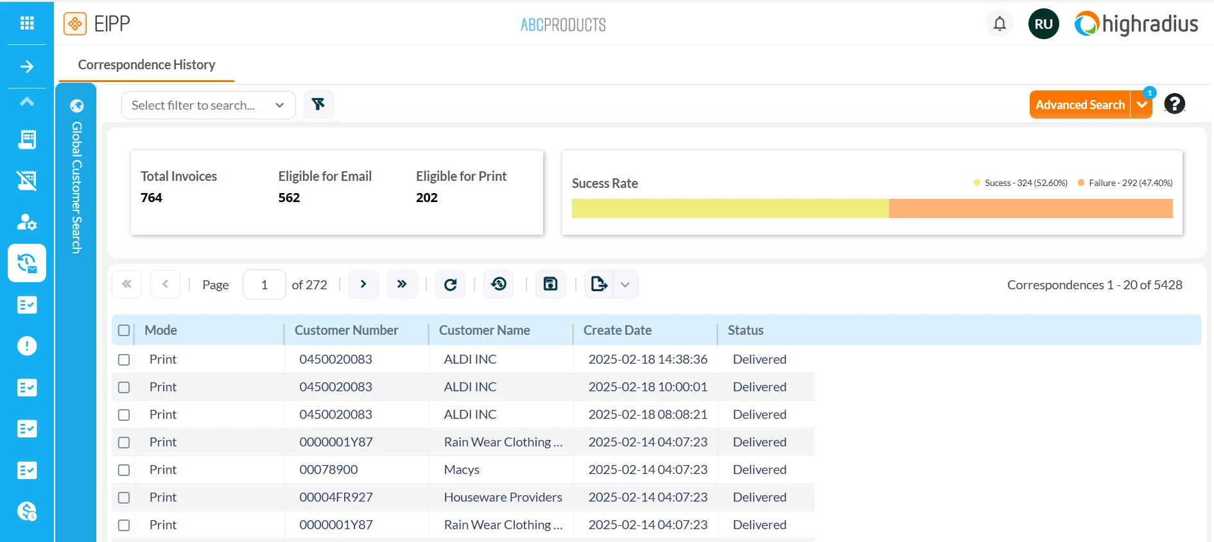Open the RU user profile avatar
This screenshot has height=542, width=1214.
point(1043,24)
